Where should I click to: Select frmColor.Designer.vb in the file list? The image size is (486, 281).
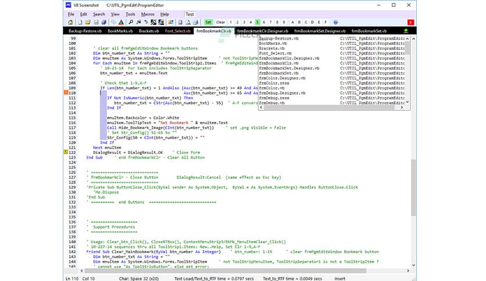click(x=283, y=78)
